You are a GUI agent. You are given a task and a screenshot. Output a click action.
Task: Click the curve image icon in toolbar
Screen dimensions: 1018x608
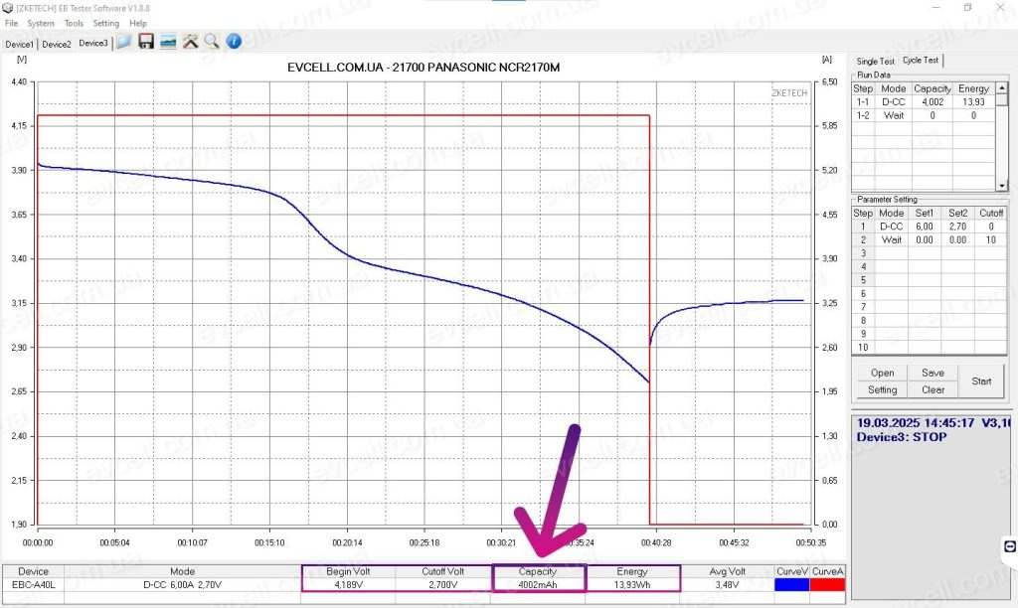[168, 42]
